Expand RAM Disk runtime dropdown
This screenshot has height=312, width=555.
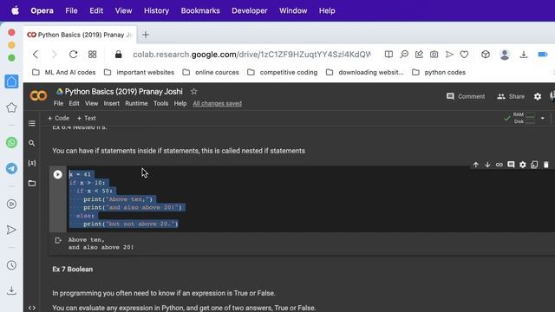[x=543, y=118]
